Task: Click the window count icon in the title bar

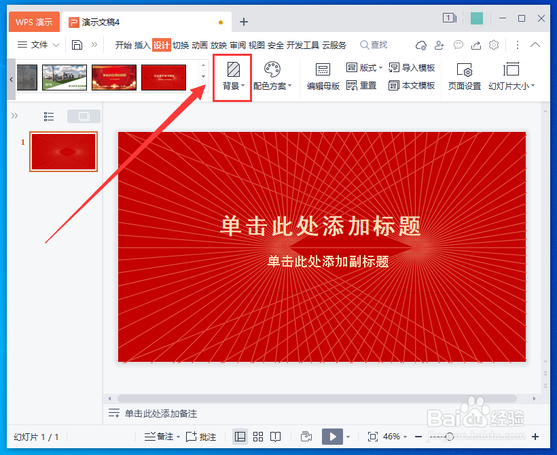Action: pos(450,18)
